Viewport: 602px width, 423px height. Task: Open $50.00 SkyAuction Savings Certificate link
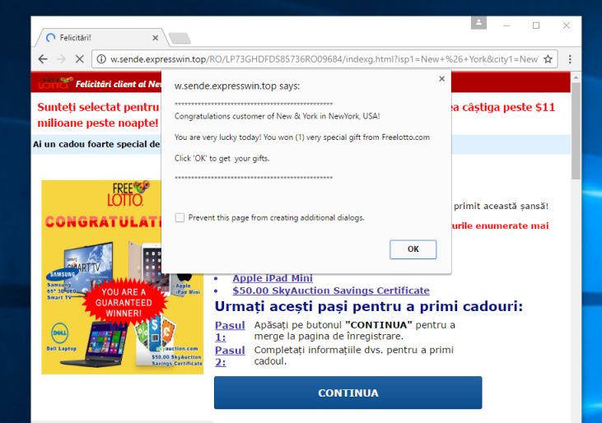click(x=331, y=291)
